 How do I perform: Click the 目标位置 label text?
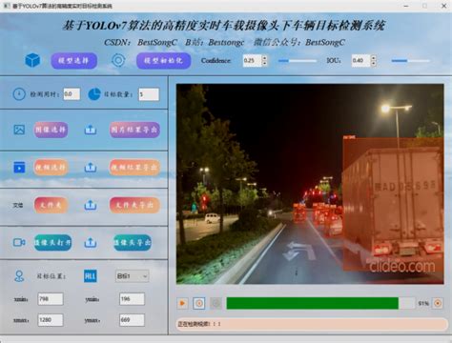pyautogui.click(x=51, y=276)
